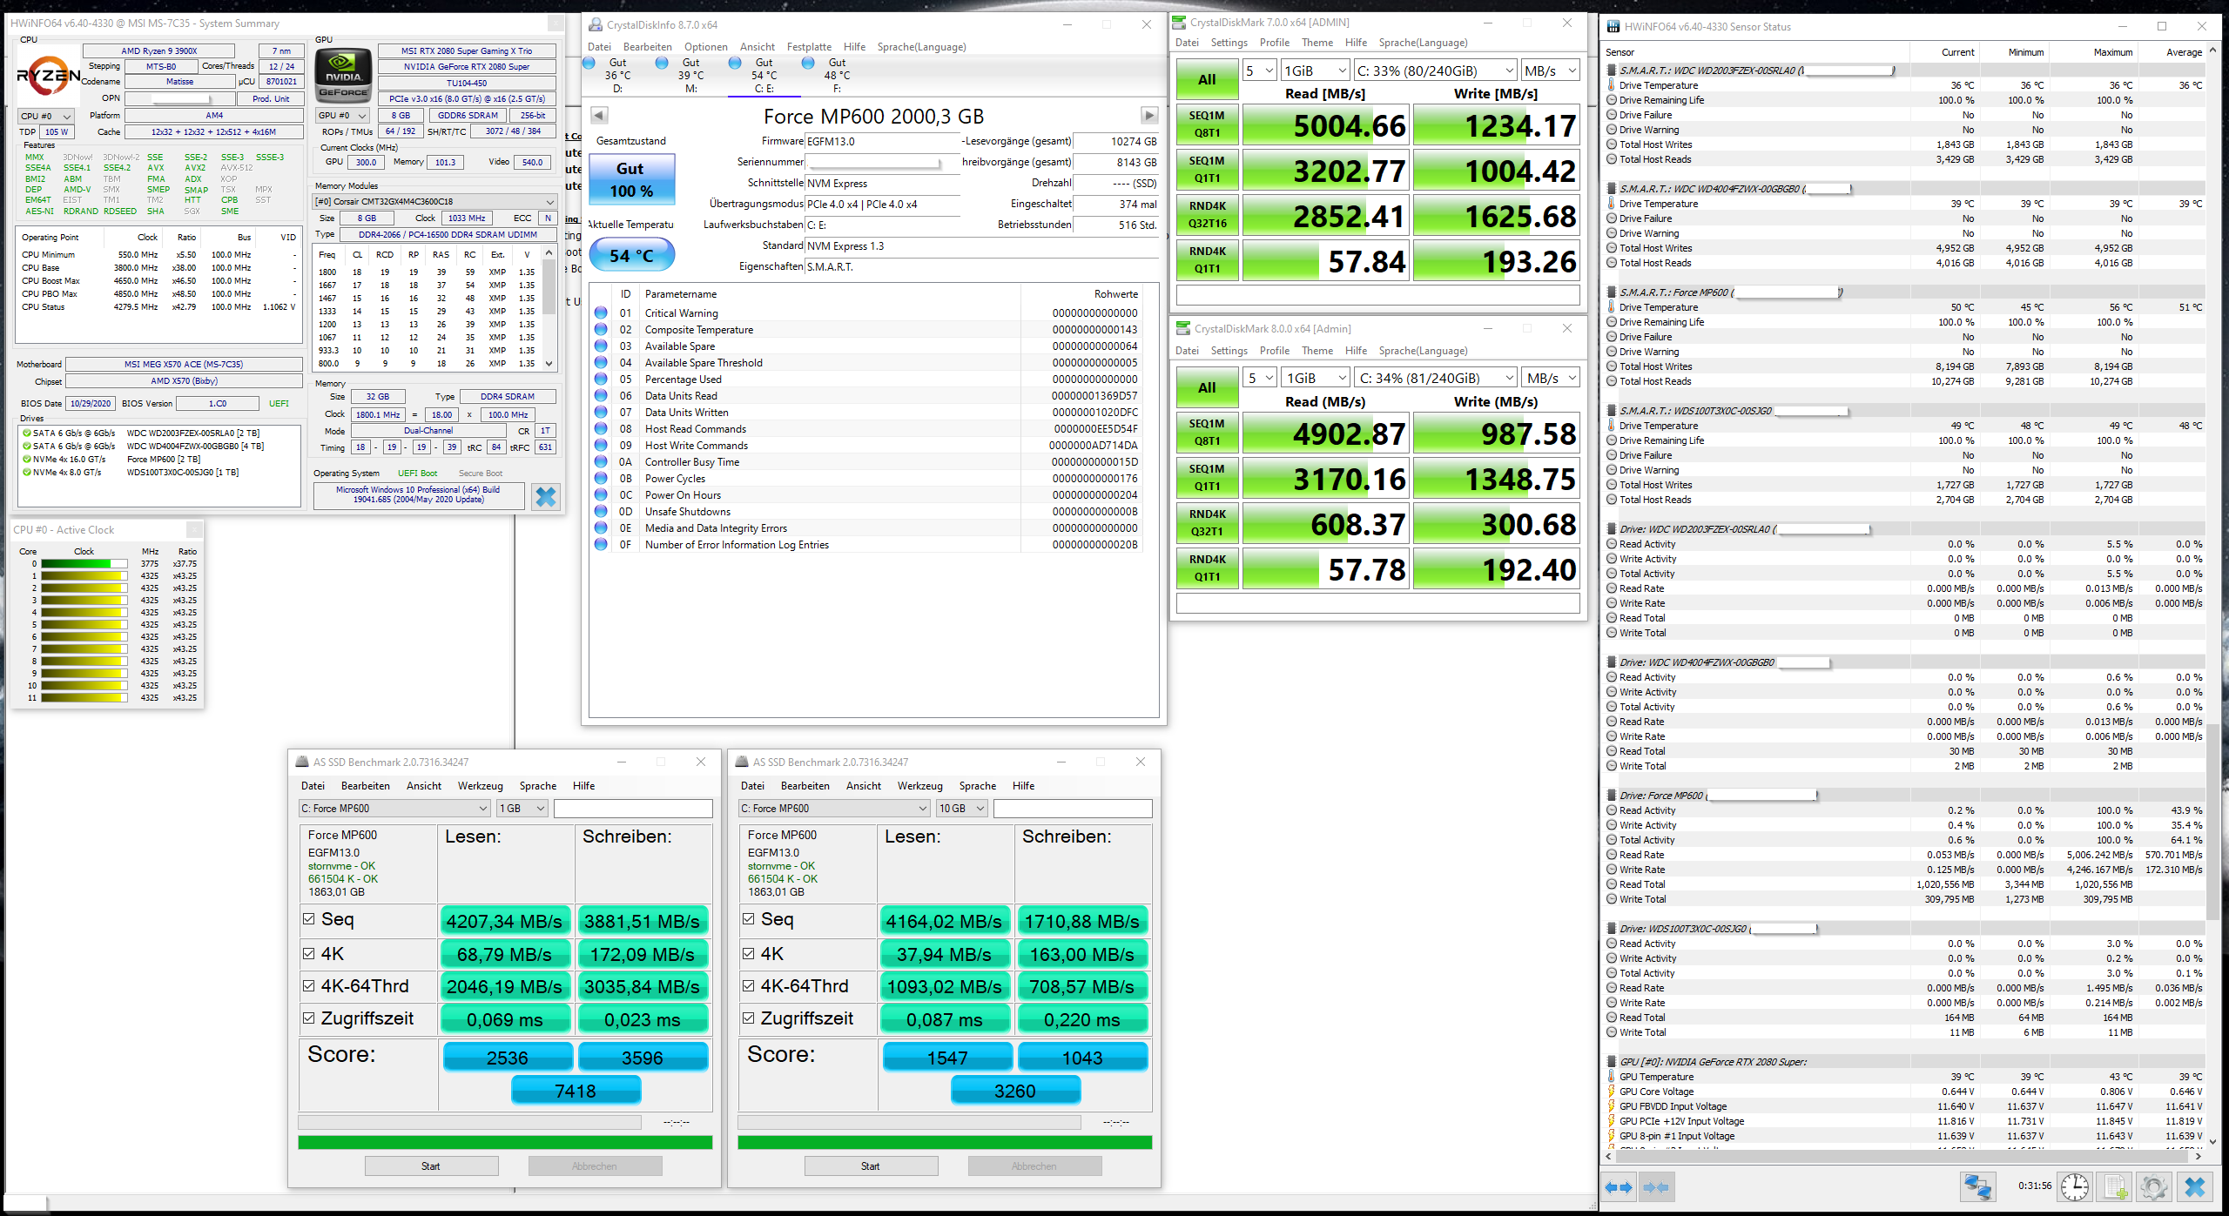Run the RND4K Q32T16 test in CrystalDiskMark 7.0.0
2229x1216 pixels.
(1207, 214)
